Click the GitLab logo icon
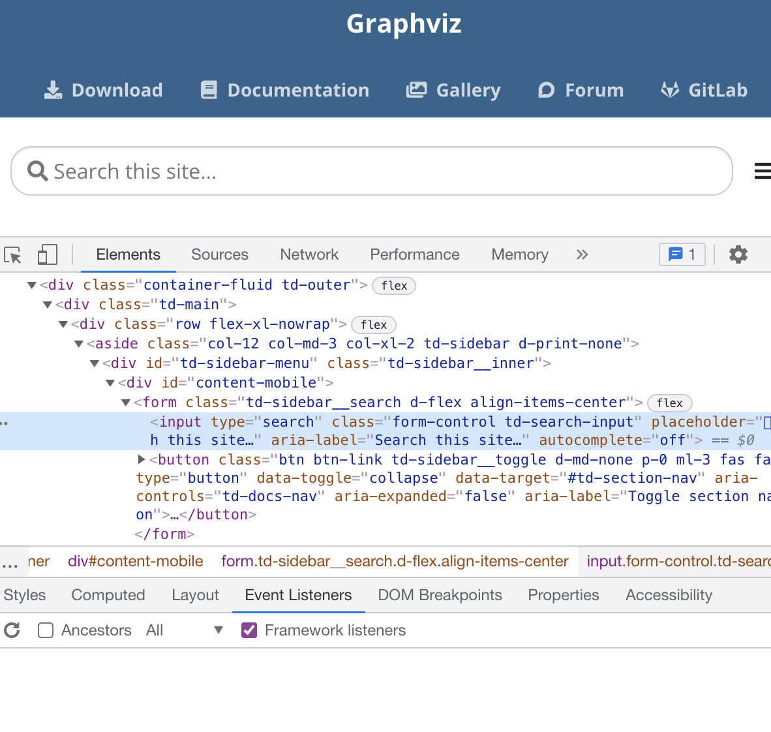 670,90
